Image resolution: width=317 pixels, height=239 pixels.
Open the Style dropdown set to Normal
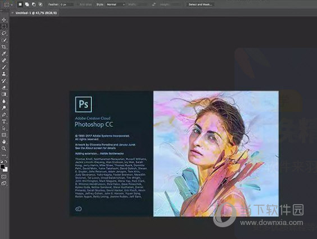click(116, 4)
